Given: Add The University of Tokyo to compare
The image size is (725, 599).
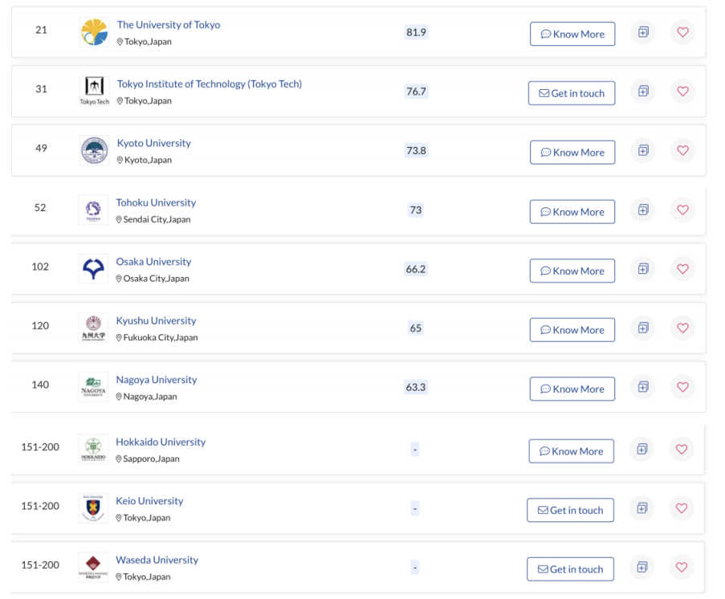Looking at the screenshot, I should 643,32.
